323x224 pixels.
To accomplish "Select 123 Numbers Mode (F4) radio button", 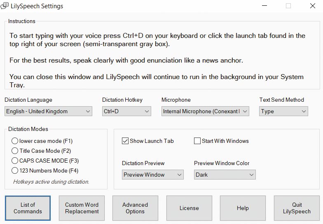I will [x=15, y=170].
